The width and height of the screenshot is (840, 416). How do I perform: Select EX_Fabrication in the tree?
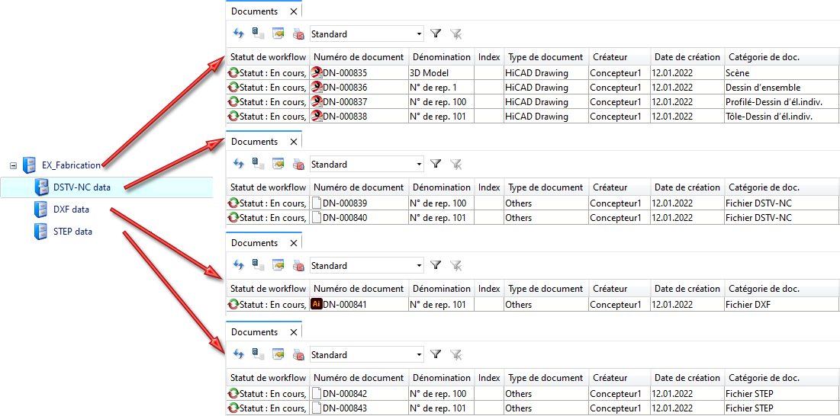pos(71,165)
